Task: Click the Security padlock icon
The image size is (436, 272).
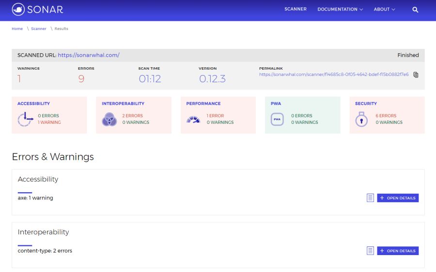Action: point(362,119)
